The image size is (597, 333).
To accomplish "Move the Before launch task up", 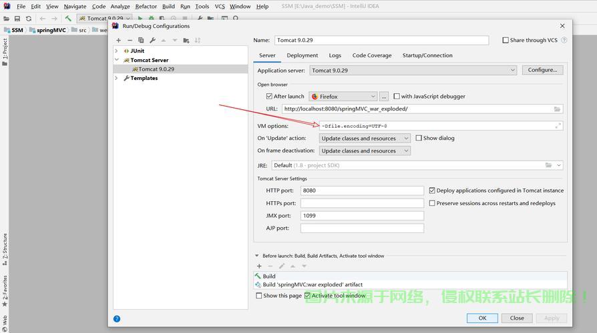I will coord(292,266).
